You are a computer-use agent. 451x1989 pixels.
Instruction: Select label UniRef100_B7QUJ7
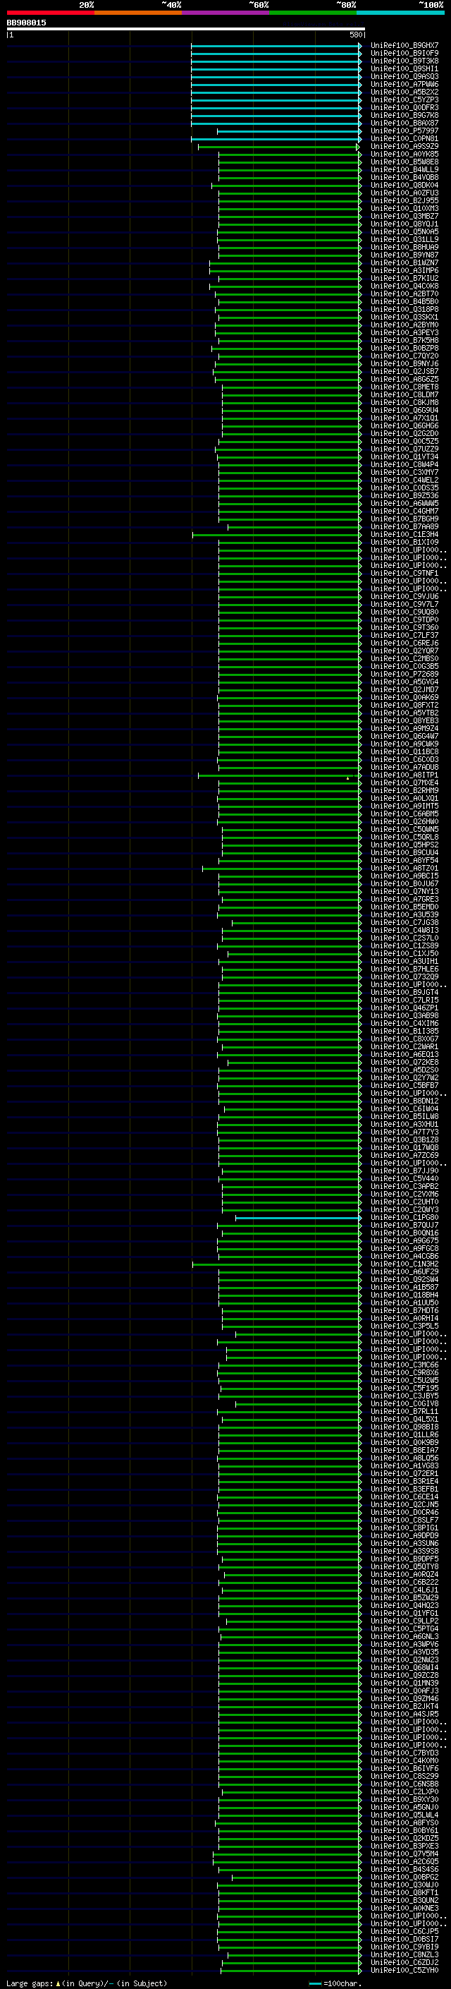tap(404, 1226)
